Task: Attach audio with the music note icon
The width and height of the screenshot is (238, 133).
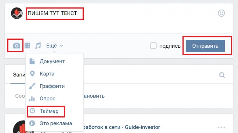Action: 38,46
